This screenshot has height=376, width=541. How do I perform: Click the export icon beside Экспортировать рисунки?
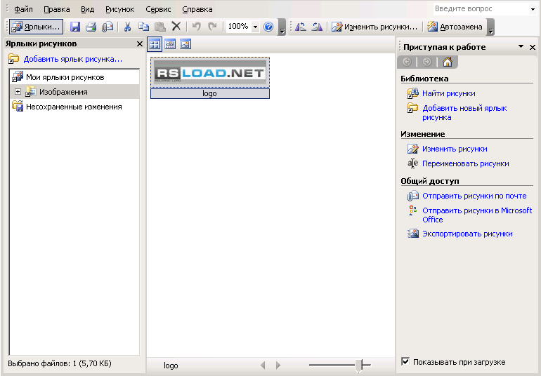point(412,234)
